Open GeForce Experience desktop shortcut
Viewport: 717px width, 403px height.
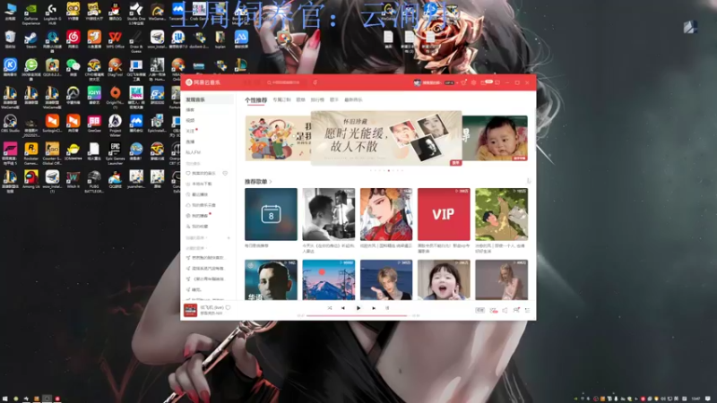click(31, 14)
